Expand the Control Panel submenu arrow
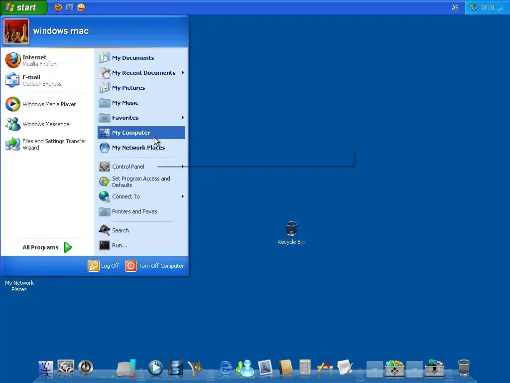Image resolution: width=510 pixels, height=383 pixels. pos(182,167)
